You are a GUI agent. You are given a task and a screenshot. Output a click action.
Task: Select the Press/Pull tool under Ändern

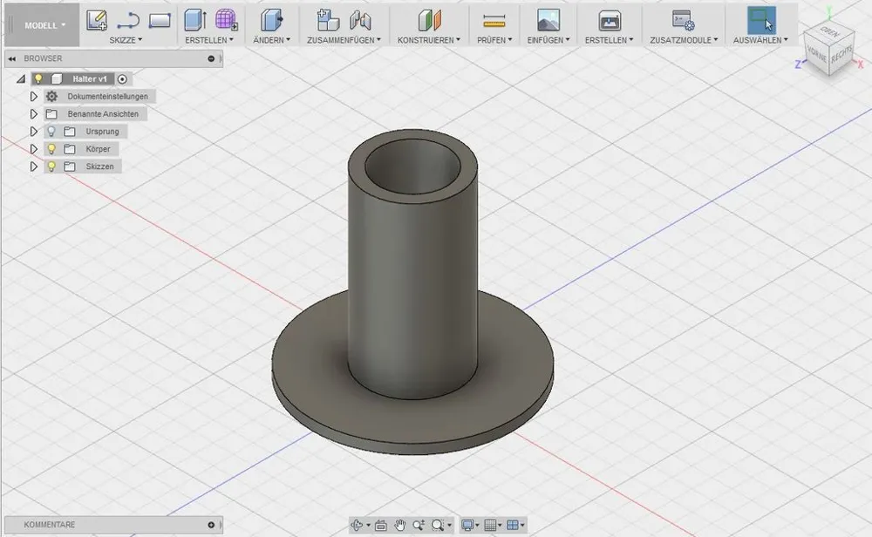click(x=269, y=19)
